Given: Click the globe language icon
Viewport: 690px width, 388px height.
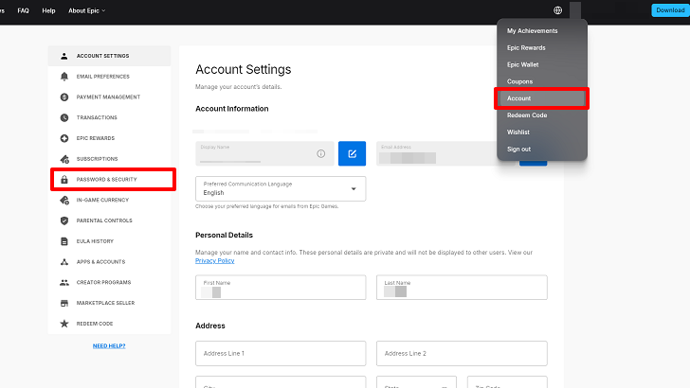Looking at the screenshot, I should (557, 10).
